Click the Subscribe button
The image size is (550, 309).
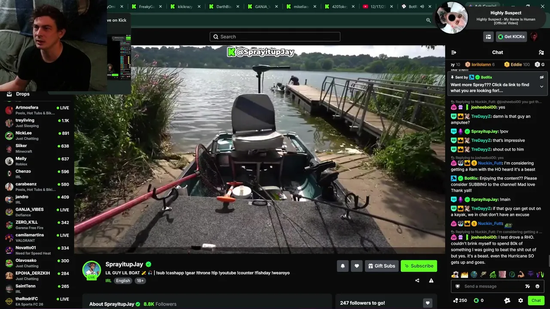[419, 266]
